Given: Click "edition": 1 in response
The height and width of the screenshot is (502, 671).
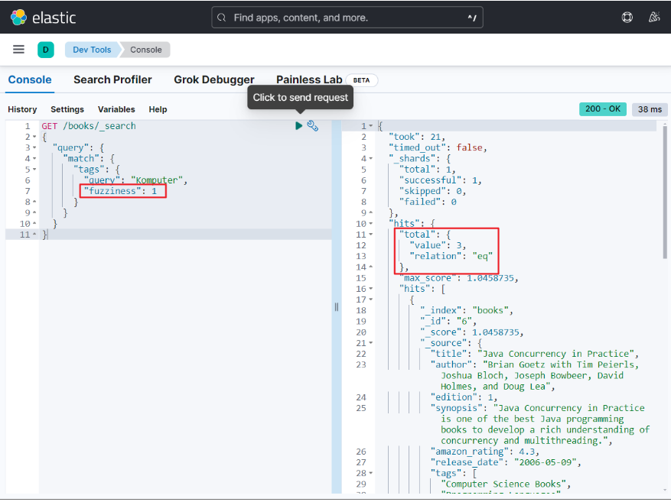Looking at the screenshot, I should point(464,397).
